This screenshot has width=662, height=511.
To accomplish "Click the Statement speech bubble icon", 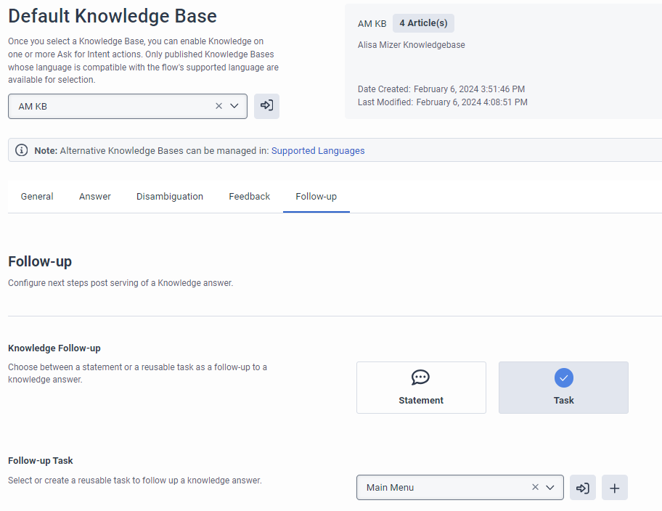I will pos(420,377).
